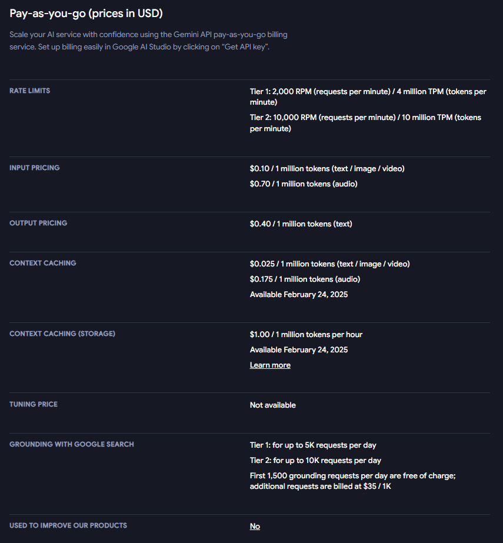This screenshot has height=543, width=503.
Task: Click CONTEXT CACHING (STORAGE) label
Action: tap(62, 334)
